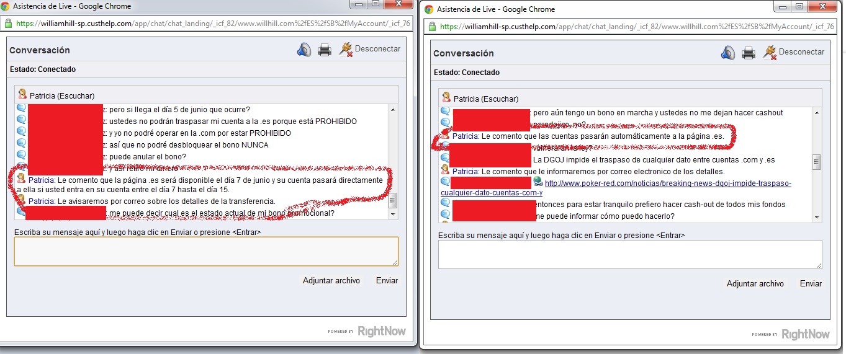Click scroll down arrow in left chat log

pos(392,214)
